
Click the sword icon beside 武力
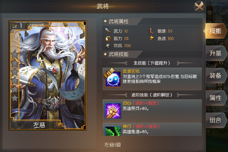[108, 31]
